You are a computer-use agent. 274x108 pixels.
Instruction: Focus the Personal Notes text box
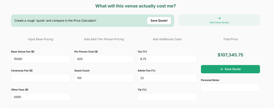[x=230, y=88]
